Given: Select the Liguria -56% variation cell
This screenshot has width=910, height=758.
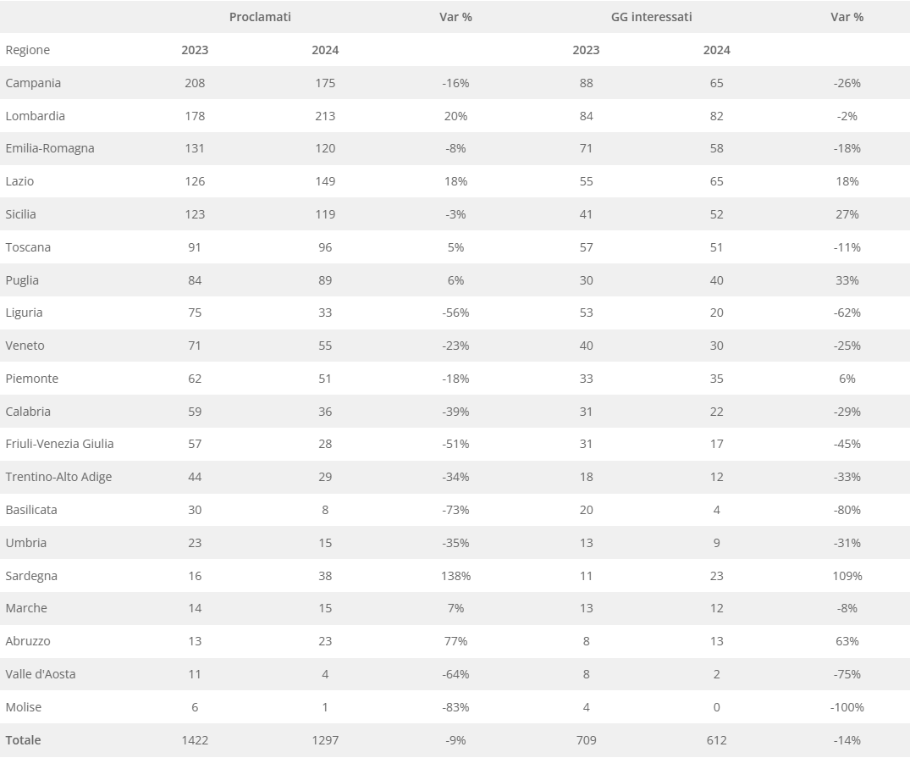Looking at the screenshot, I should (455, 313).
